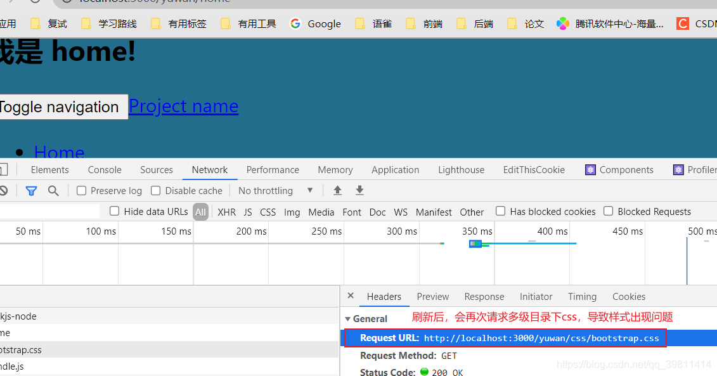Filter requests by CSS
The width and height of the screenshot is (717, 376).
click(x=268, y=212)
